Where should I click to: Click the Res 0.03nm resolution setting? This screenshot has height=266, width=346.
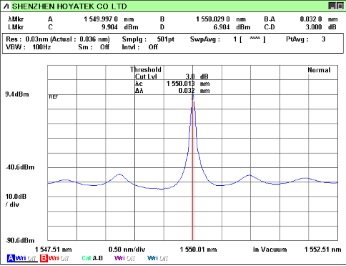coord(27,39)
